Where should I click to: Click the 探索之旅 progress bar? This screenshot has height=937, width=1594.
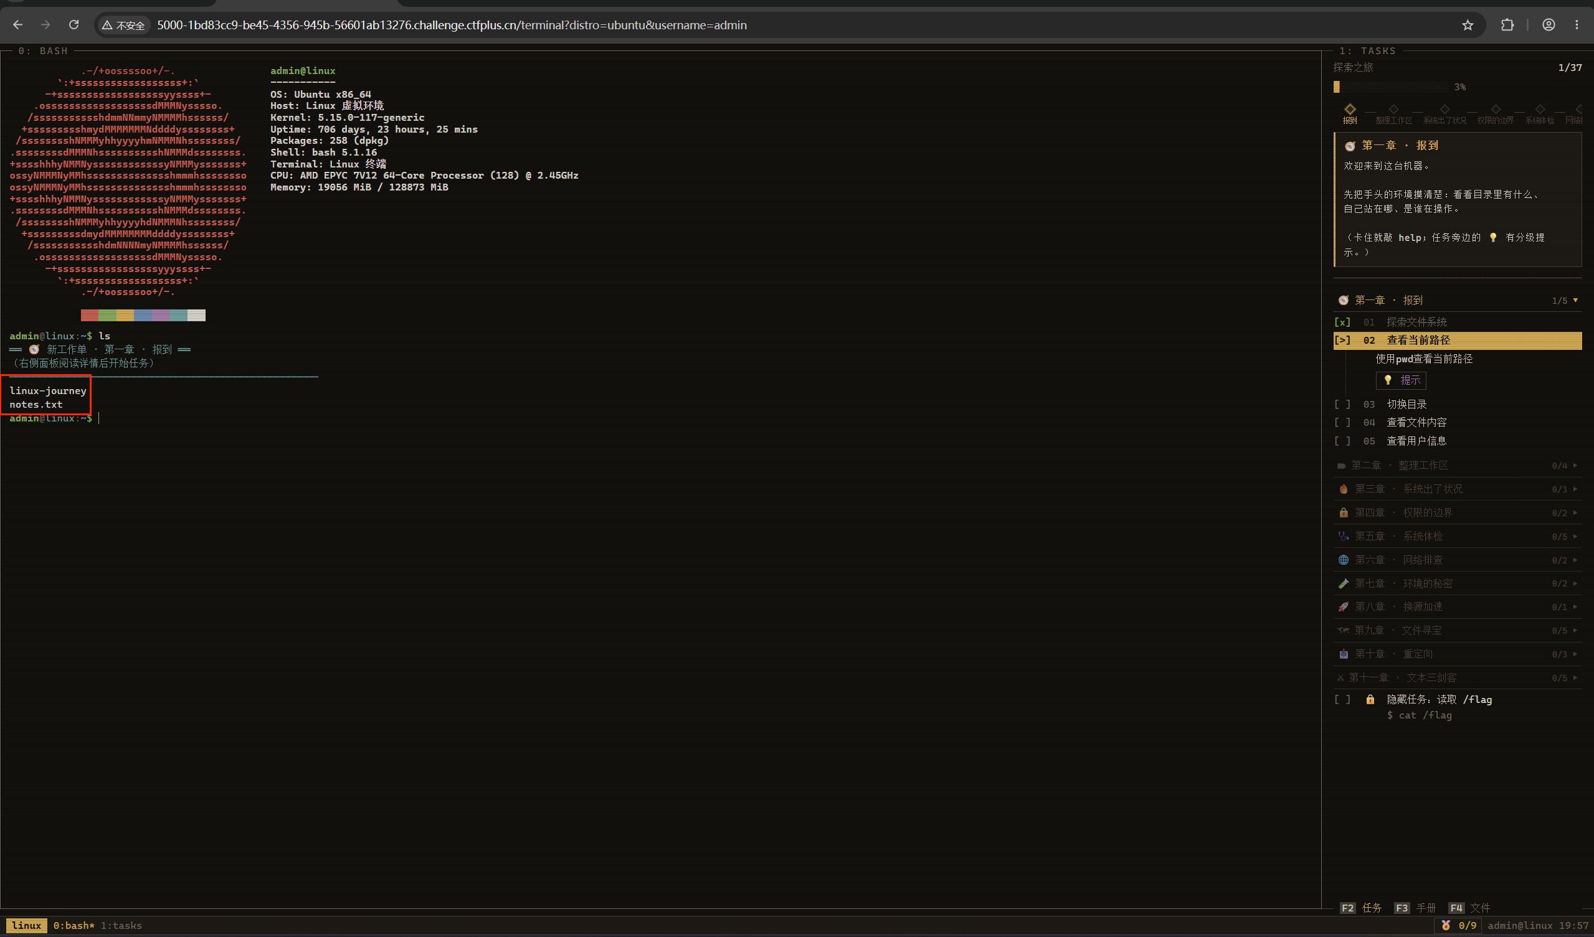[1391, 87]
